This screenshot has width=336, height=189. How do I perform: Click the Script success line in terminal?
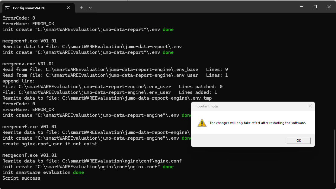21,178
